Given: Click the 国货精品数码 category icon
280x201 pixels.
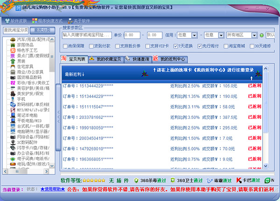Looking at the screenshot, I should 13,77.
